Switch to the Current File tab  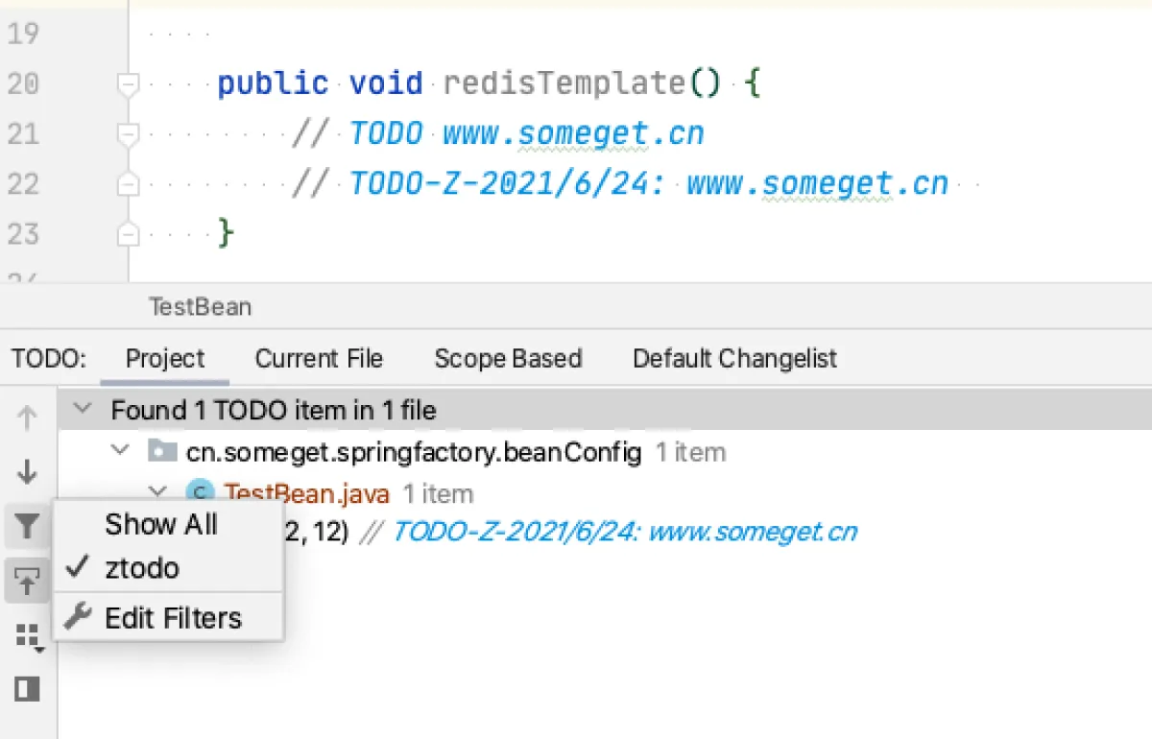319,359
